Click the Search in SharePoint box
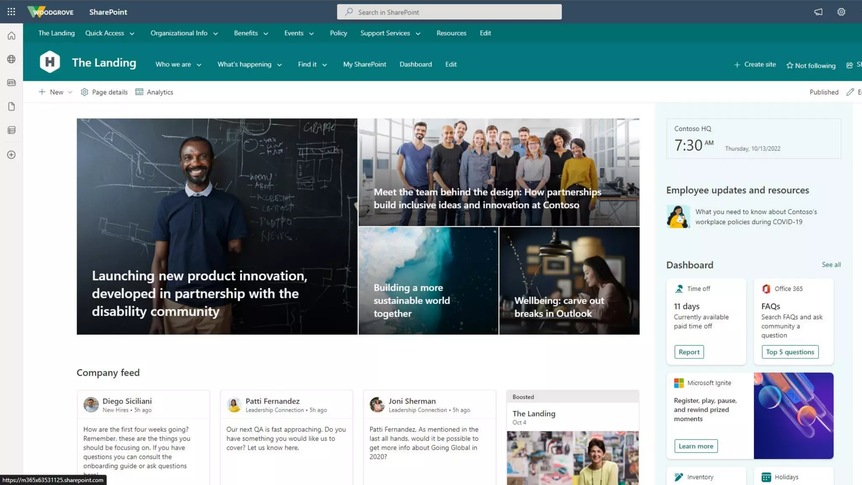 [x=449, y=12]
